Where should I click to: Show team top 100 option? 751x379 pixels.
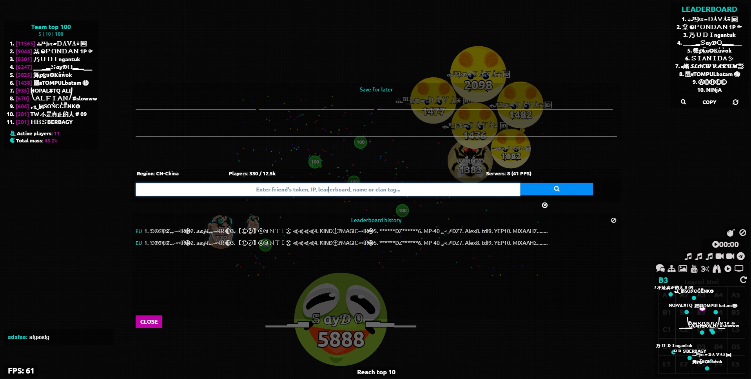coord(59,34)
